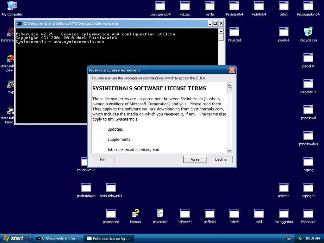Select the psfile desktop icon
The height and width of the screenshot is (243, 324).
click(209, 9)
